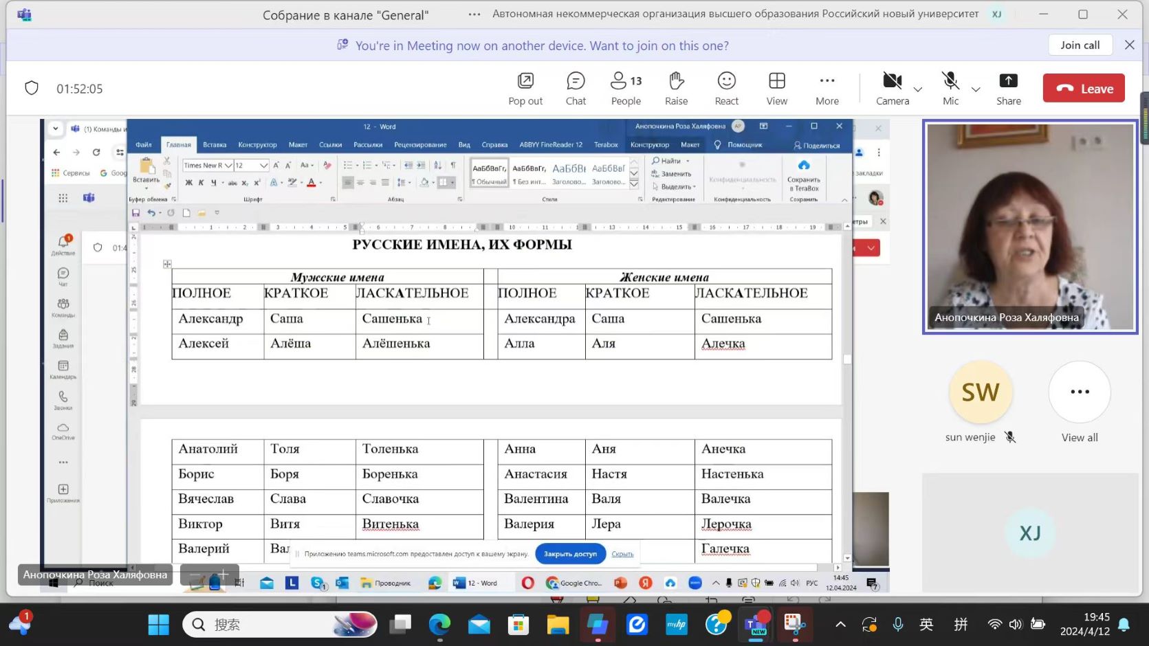Screen dimensions: 1149x646
Task: Turn on the camera
Action: click(x=892, y=89)
